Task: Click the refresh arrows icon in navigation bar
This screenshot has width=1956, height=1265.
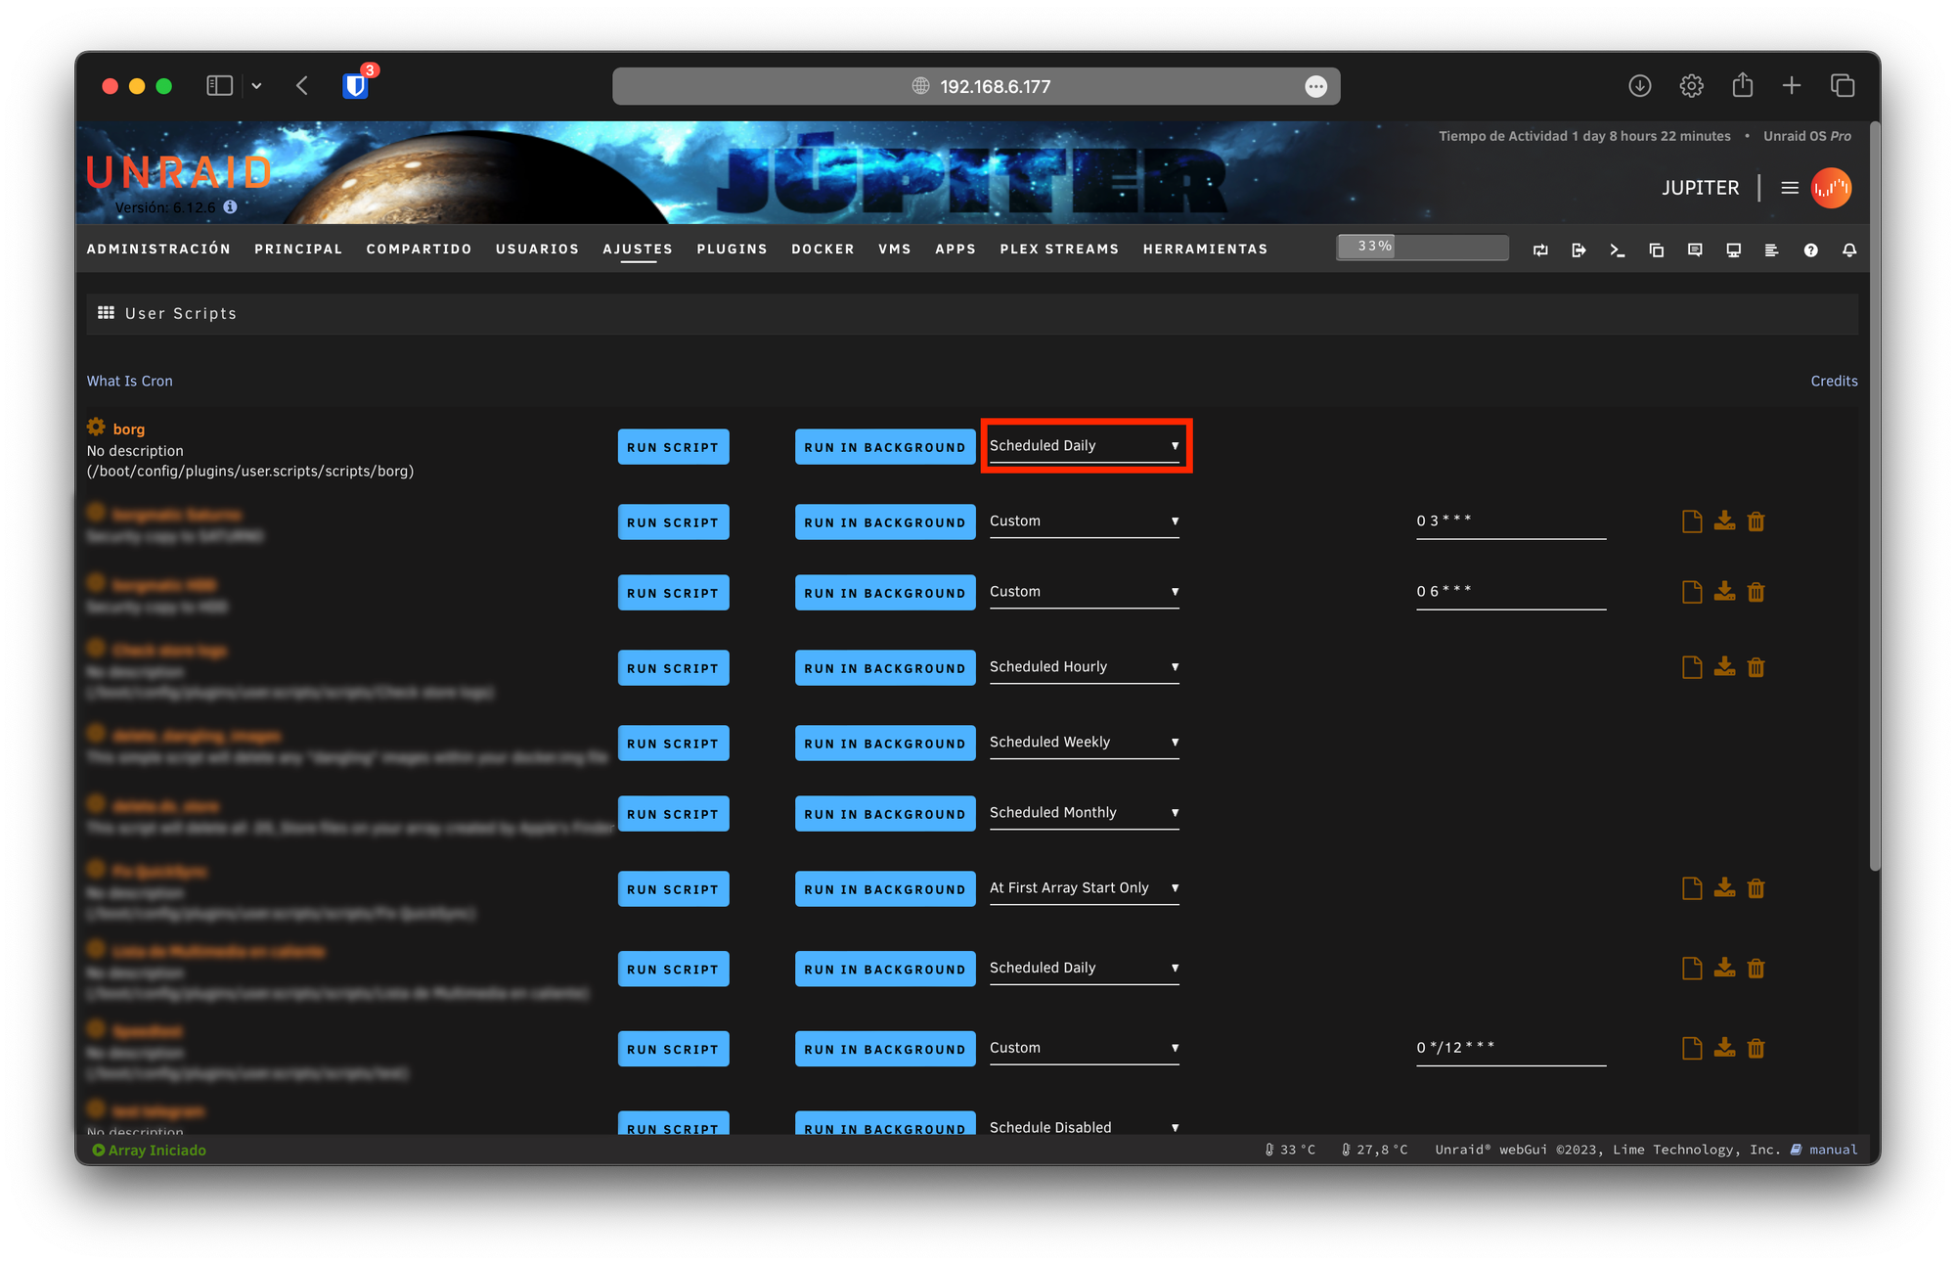Action: pyautogui.click(x=1540, y=250)
